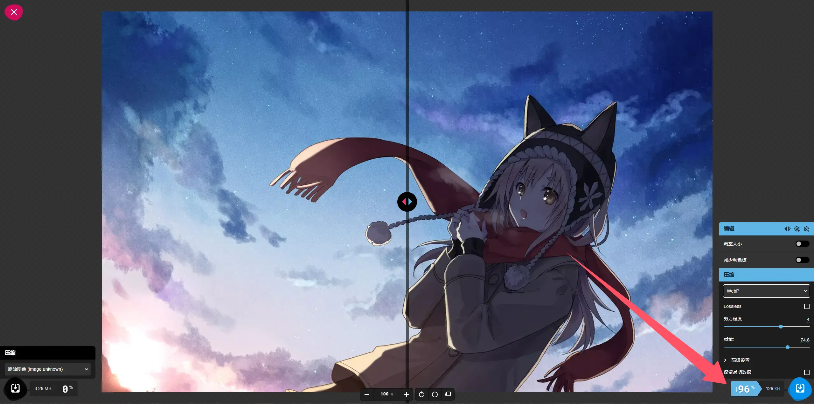Close the image with the pink X button
The width and height of the screenshot is (814, 404).
14,12
